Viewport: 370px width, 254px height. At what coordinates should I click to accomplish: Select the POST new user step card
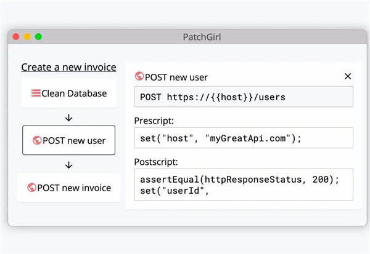point(68,140)
